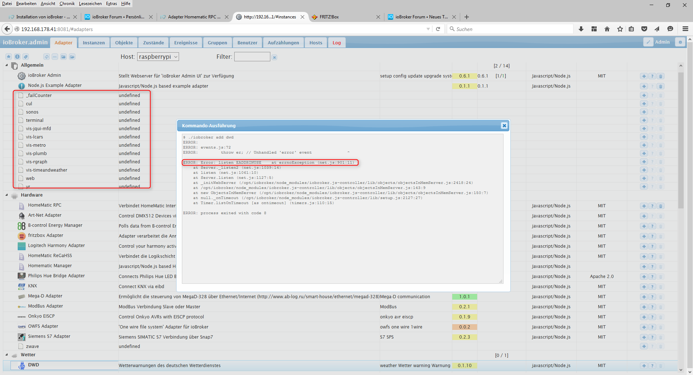Click the ioBroker Admin gear adapter icon
Screen dimensions: 693x375
[x=22, y=76]
